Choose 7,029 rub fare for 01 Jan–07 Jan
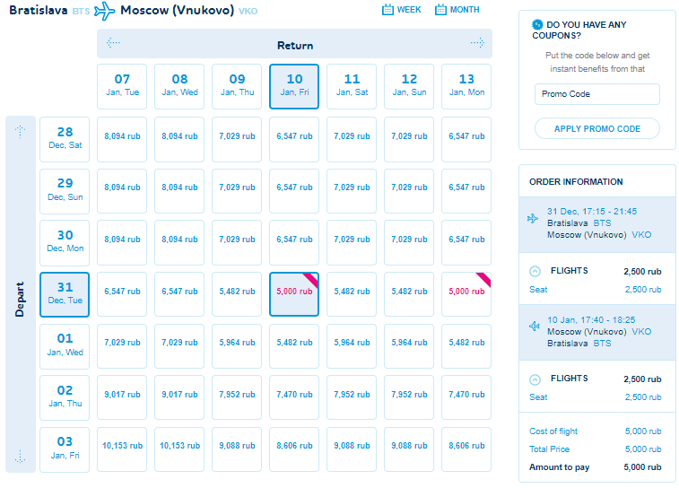This screenshot has height=488, width=679. pyautogui.click(x=122, y=346)
